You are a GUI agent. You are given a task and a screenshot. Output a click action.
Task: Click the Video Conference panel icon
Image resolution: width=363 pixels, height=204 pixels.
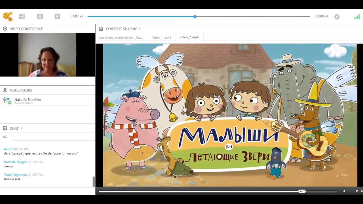click(5, 29)
